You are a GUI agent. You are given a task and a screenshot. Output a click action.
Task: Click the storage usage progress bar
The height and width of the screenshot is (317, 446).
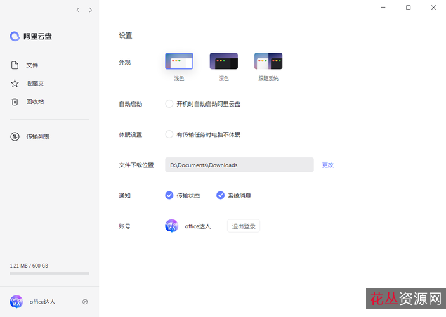pyautogui.click(x=49, y=273)
